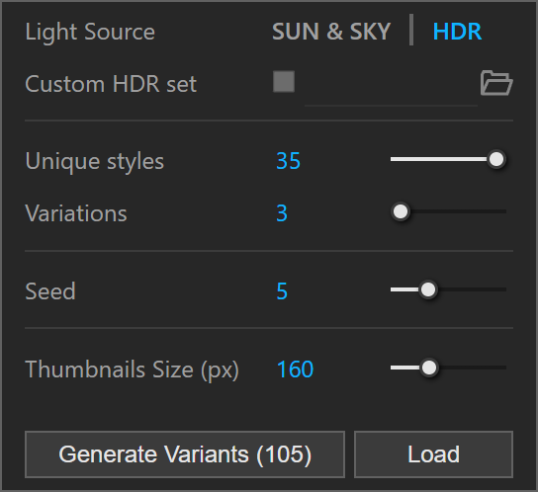This screenshot has height=492, width=538.
Task: Click the Thumbnails Size slider handle
Action: tap(428, 368)
